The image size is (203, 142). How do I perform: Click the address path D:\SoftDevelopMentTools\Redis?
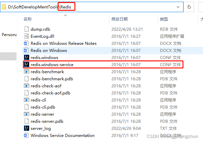[39, 7]
